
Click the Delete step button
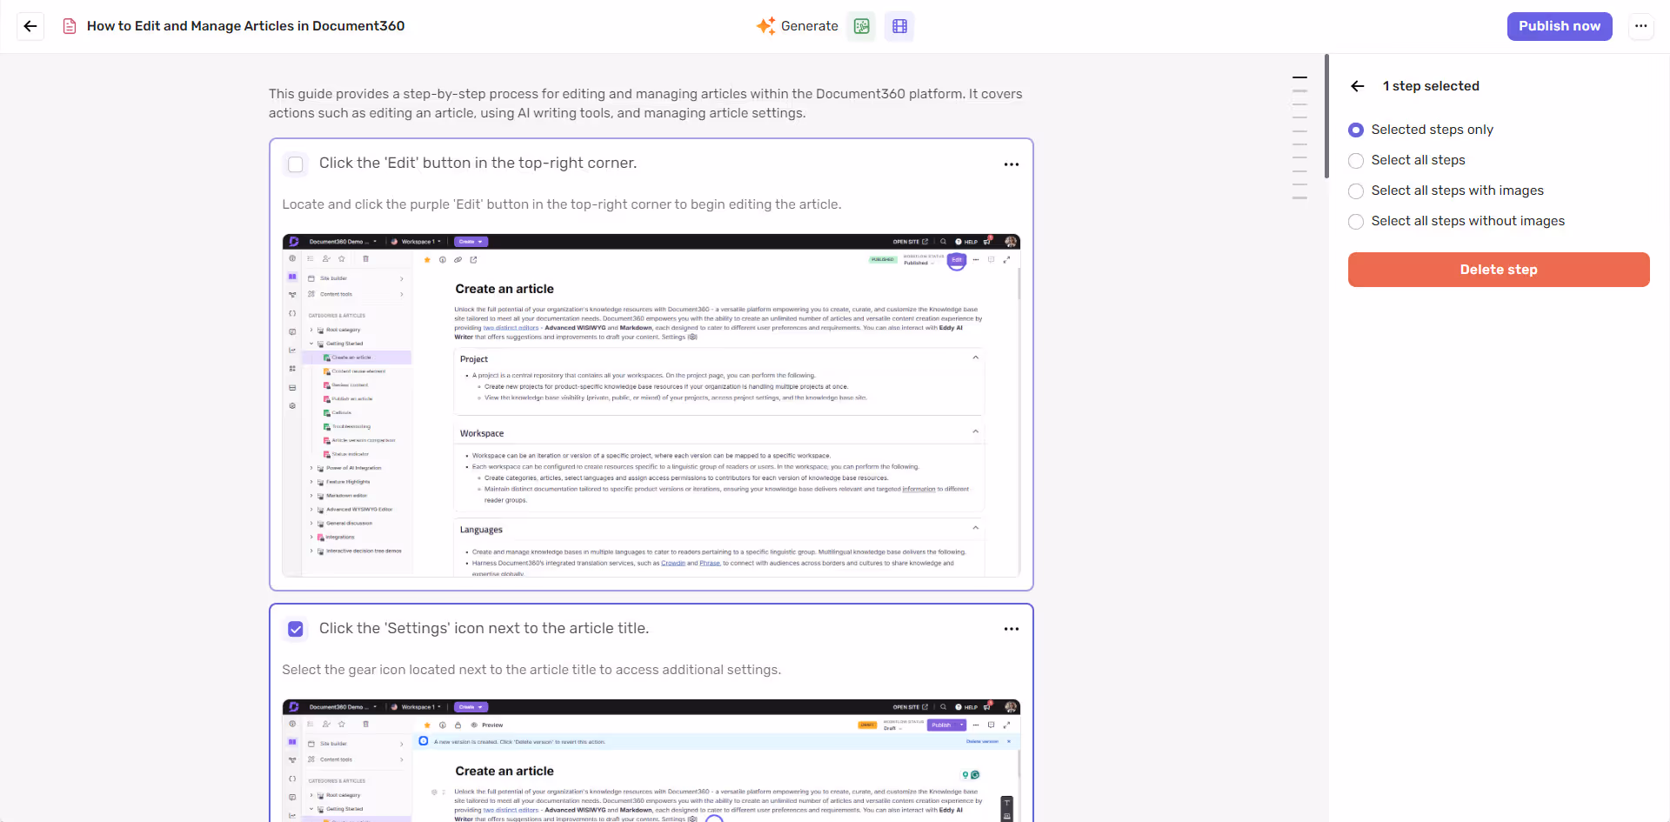(1499, 270)
